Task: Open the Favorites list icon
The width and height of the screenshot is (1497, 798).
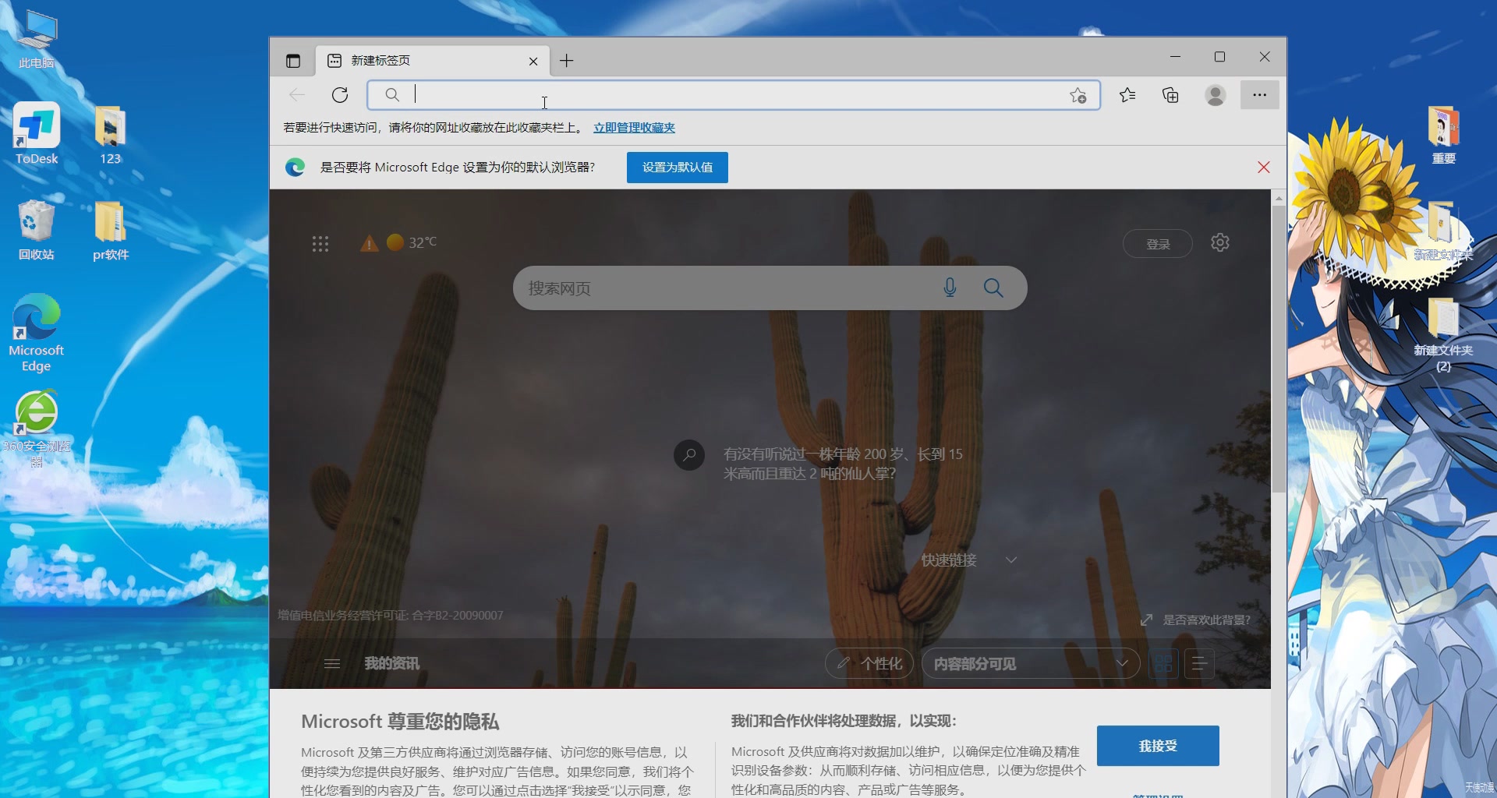Action: [1127, 95]
